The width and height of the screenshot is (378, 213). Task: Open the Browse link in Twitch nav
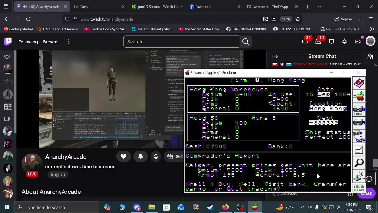pyautogui.click(x=51, y=42)
